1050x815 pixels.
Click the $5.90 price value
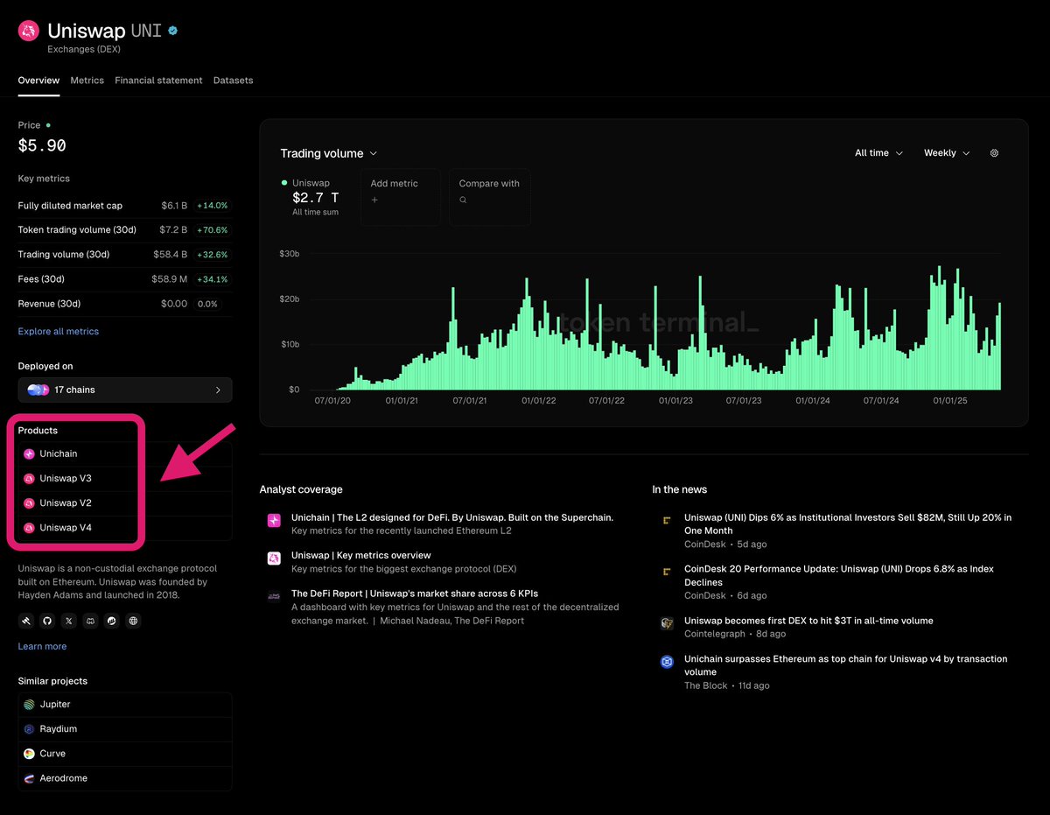coord(42,145)
